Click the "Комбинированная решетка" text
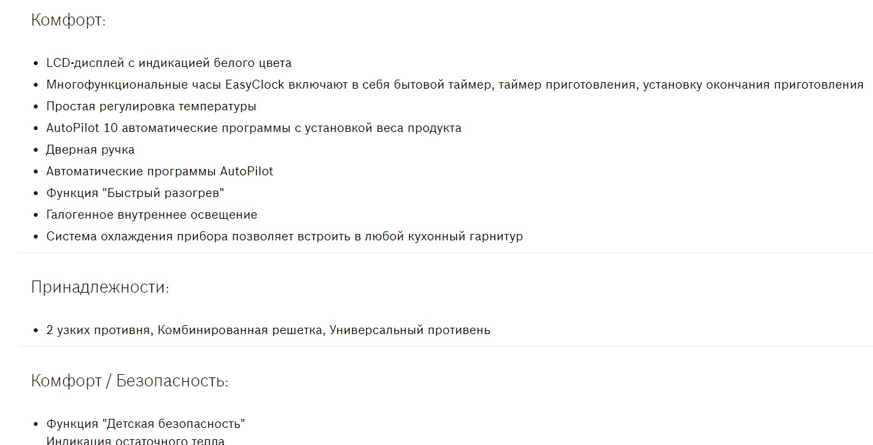The height and width of the screenshot is (445, 873). 240,330
